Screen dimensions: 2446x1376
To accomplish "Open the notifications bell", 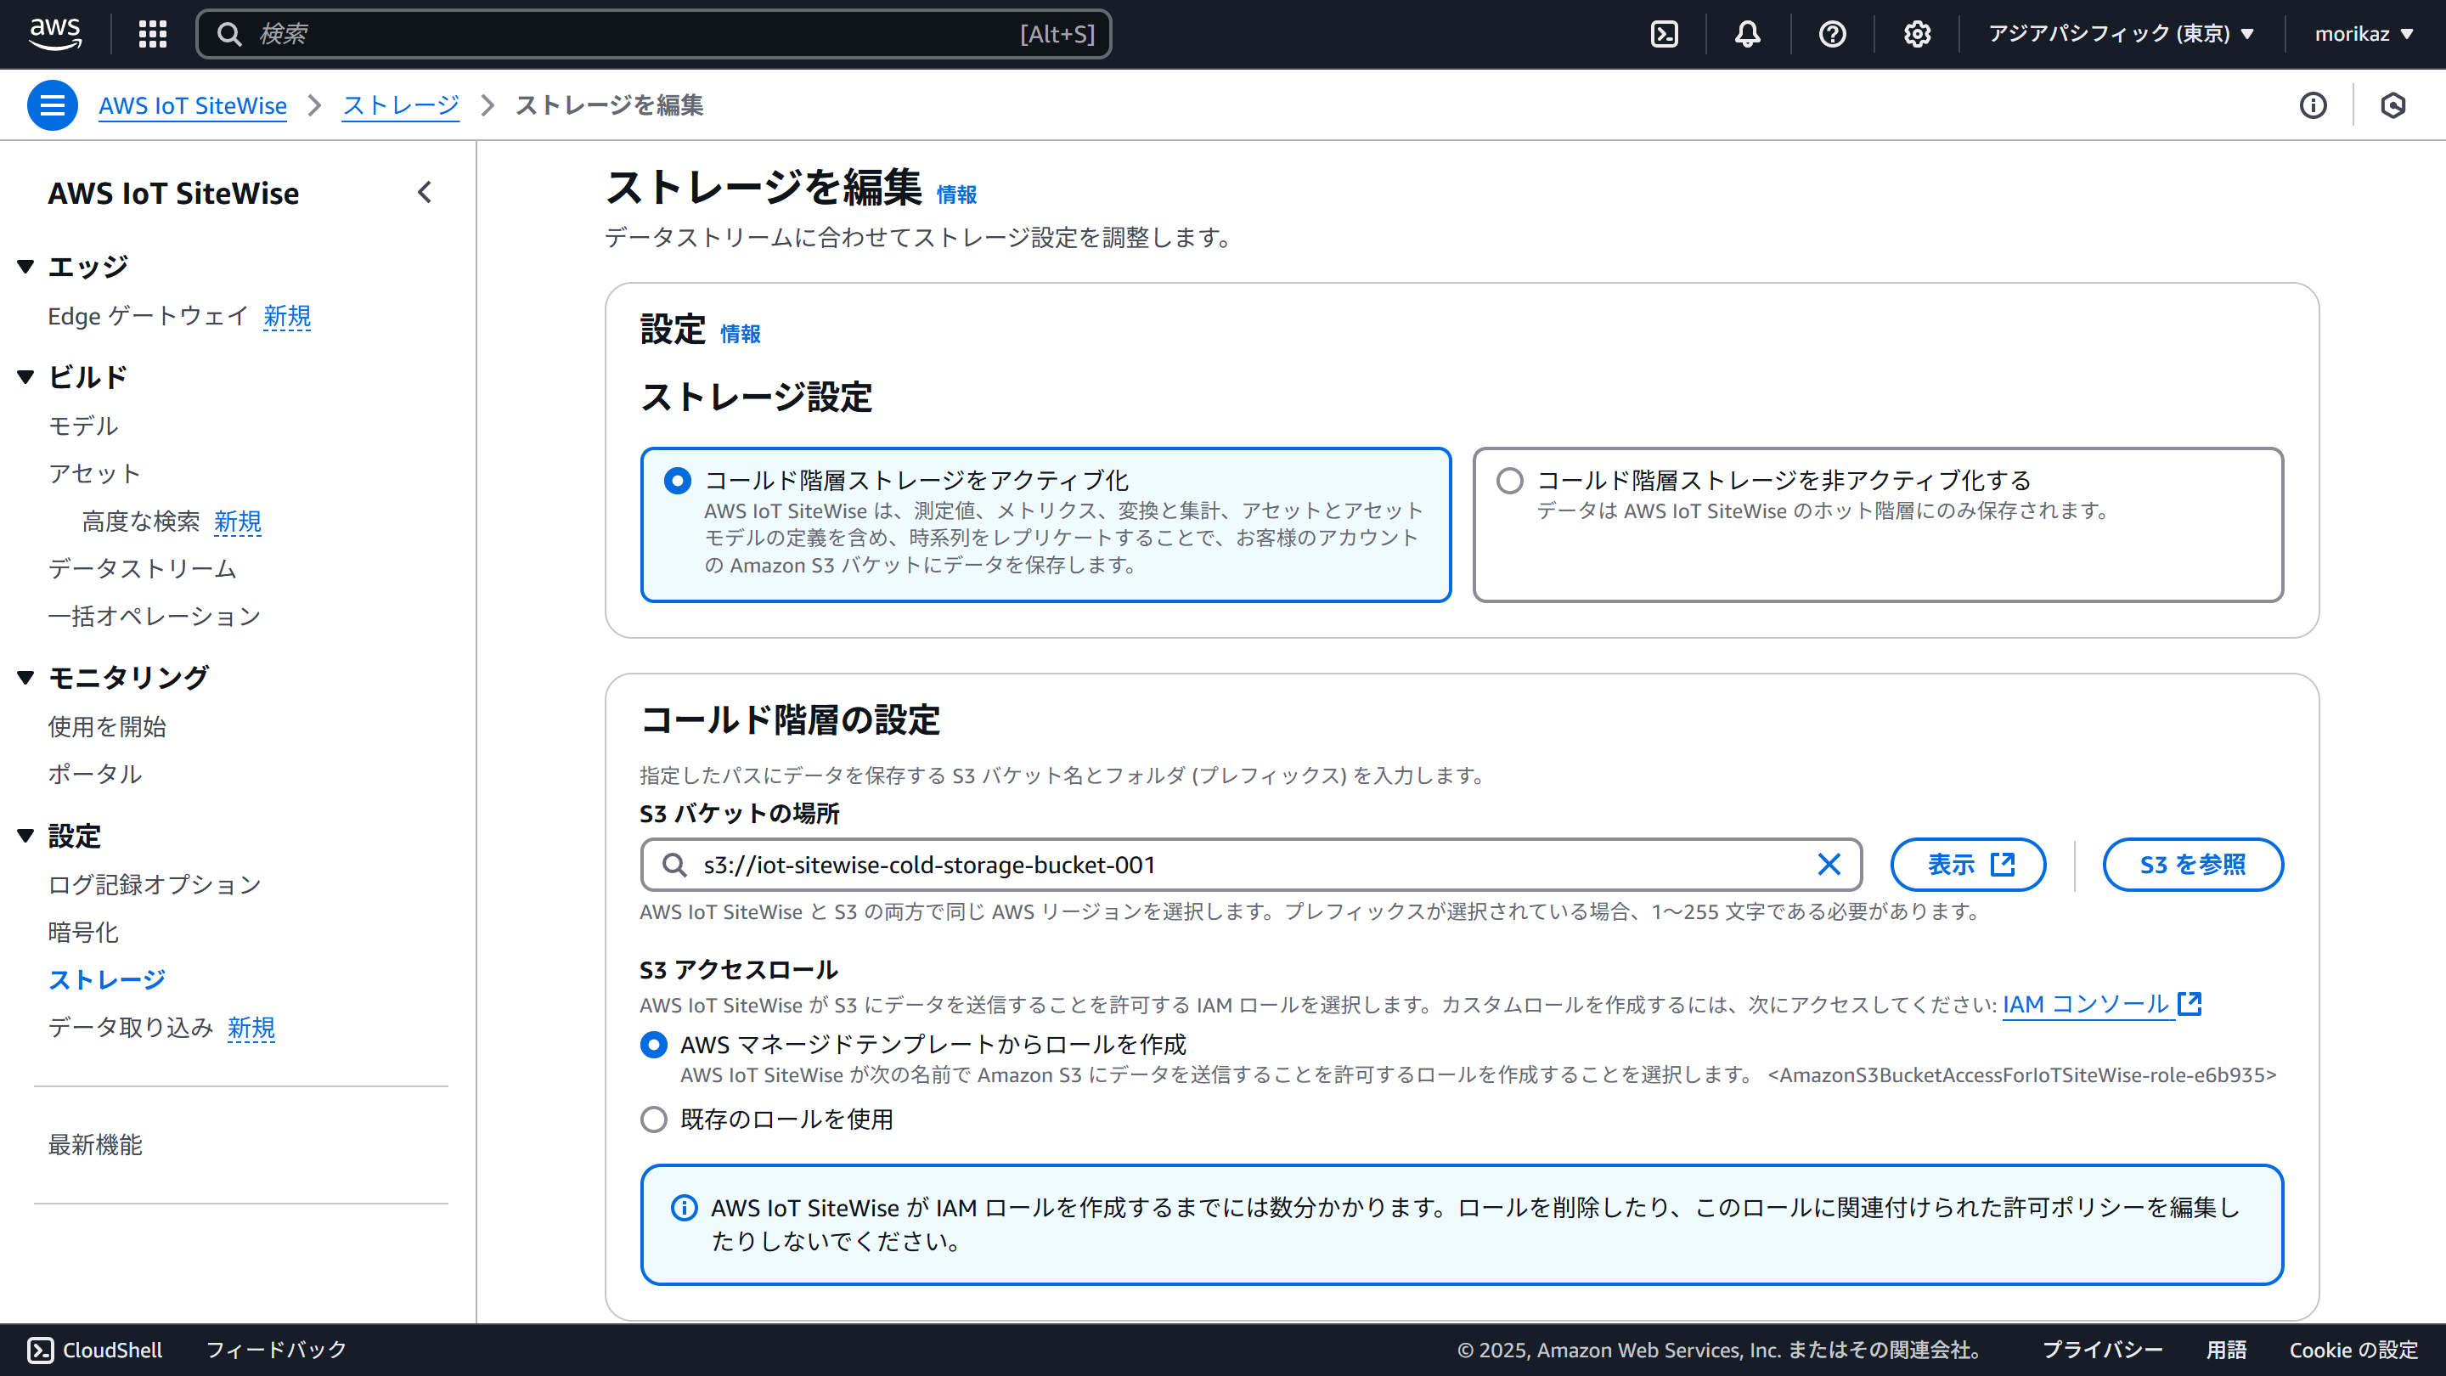I will click(1747, 34).
